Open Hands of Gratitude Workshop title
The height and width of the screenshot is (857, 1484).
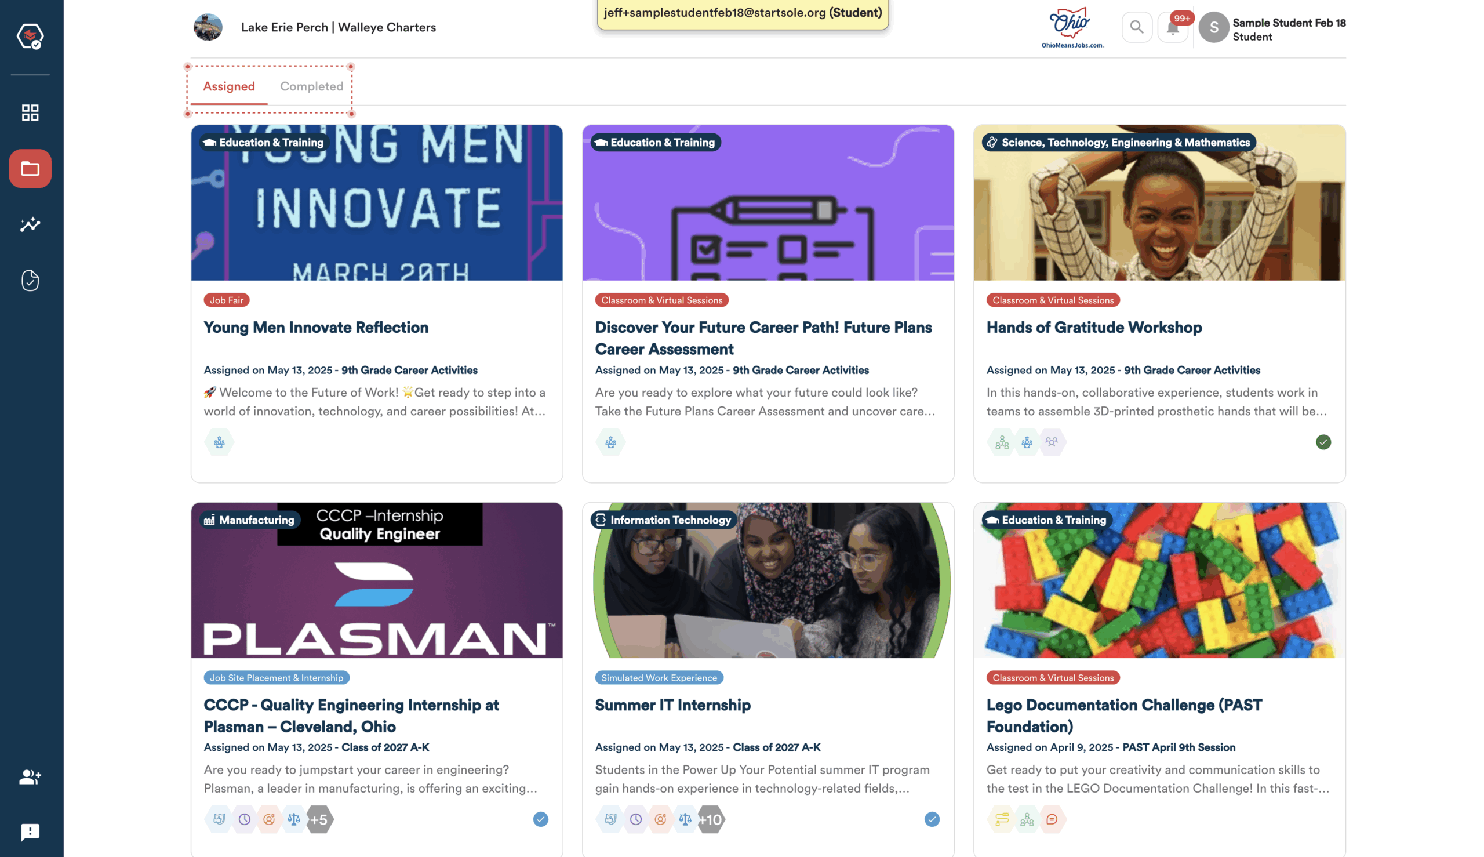coord(1094,328)
